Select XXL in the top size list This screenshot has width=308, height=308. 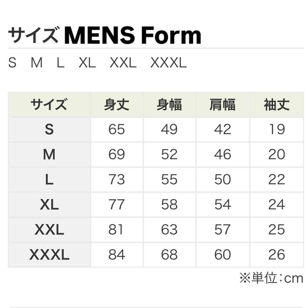point(123,63)
